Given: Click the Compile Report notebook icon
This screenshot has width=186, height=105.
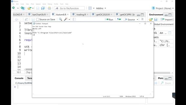Looking at the screenshot, I should [74, 19].
